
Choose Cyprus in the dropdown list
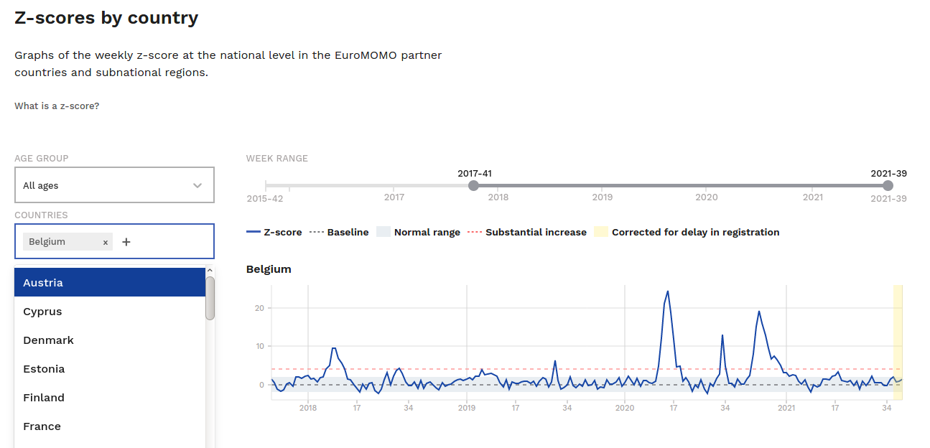pos(110,312)
